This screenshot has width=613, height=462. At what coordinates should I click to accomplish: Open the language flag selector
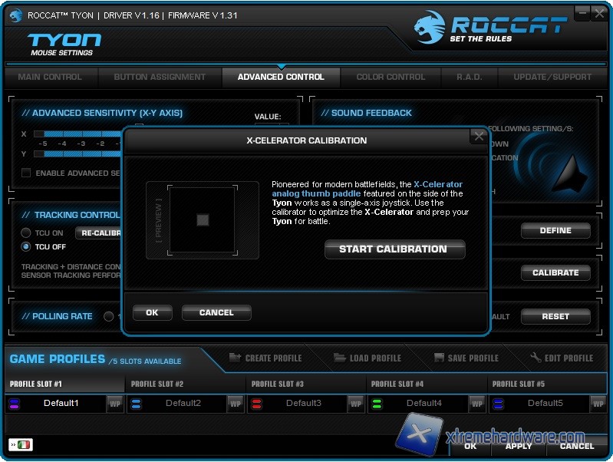click(x=21, y=444)
